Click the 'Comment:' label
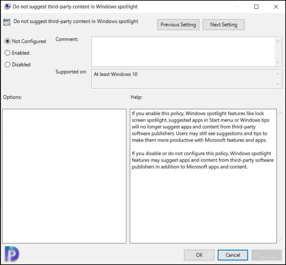The image size is (286, 265). pyautogui.click(x=67, y=39)
